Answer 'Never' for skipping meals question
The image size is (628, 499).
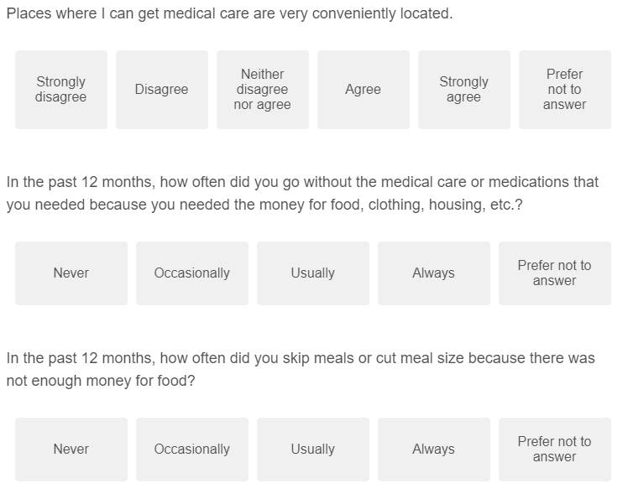71,450
